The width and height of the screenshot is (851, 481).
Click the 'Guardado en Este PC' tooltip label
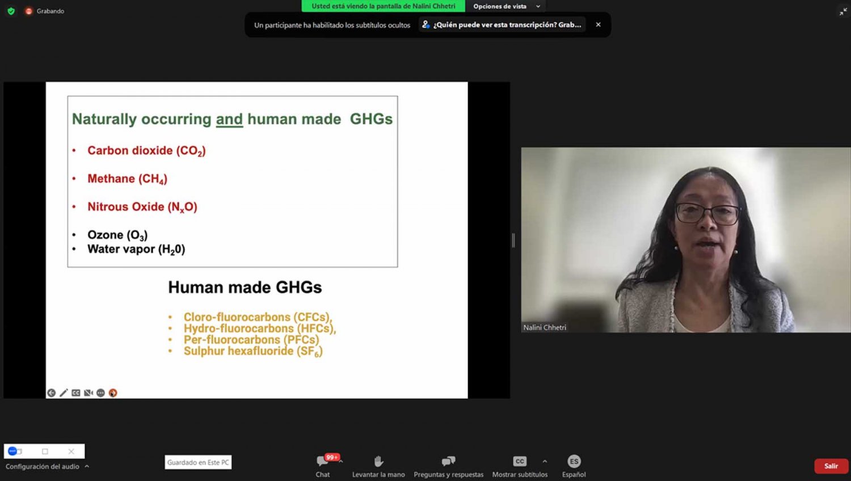[198, 462]
